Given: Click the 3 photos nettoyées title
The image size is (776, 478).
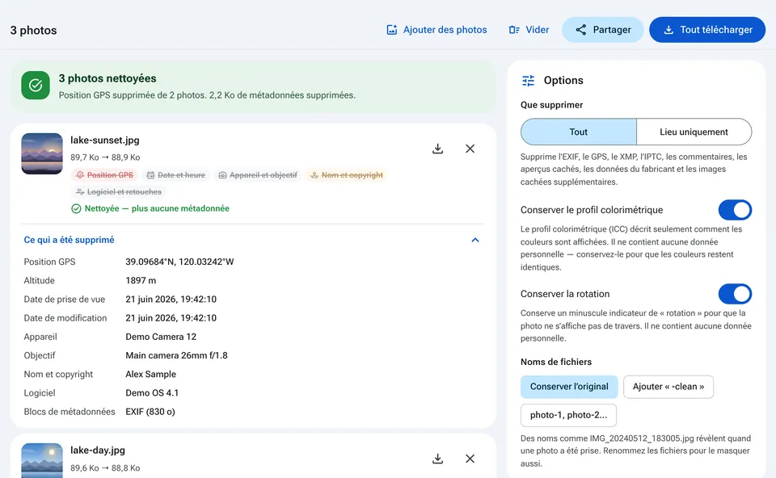Looking at the screenshot, I should click(108, 78).
